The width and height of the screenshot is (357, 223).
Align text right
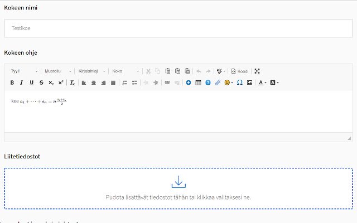[x=103, y=83]
